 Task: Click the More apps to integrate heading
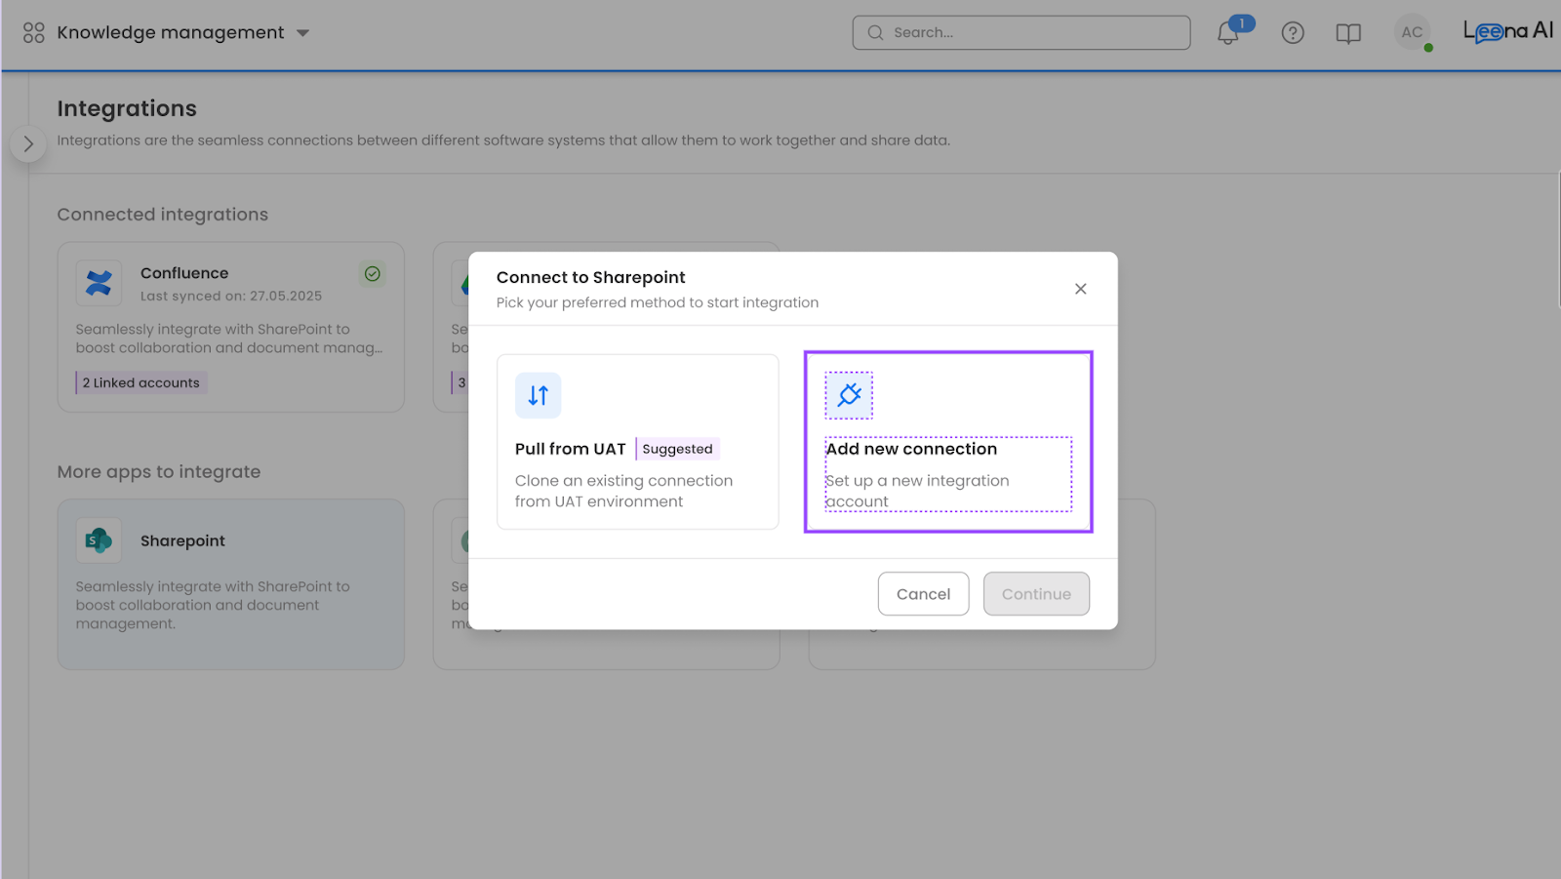[159, 472]
